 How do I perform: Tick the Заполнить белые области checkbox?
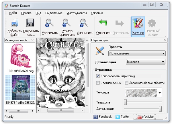coord(126,83)
